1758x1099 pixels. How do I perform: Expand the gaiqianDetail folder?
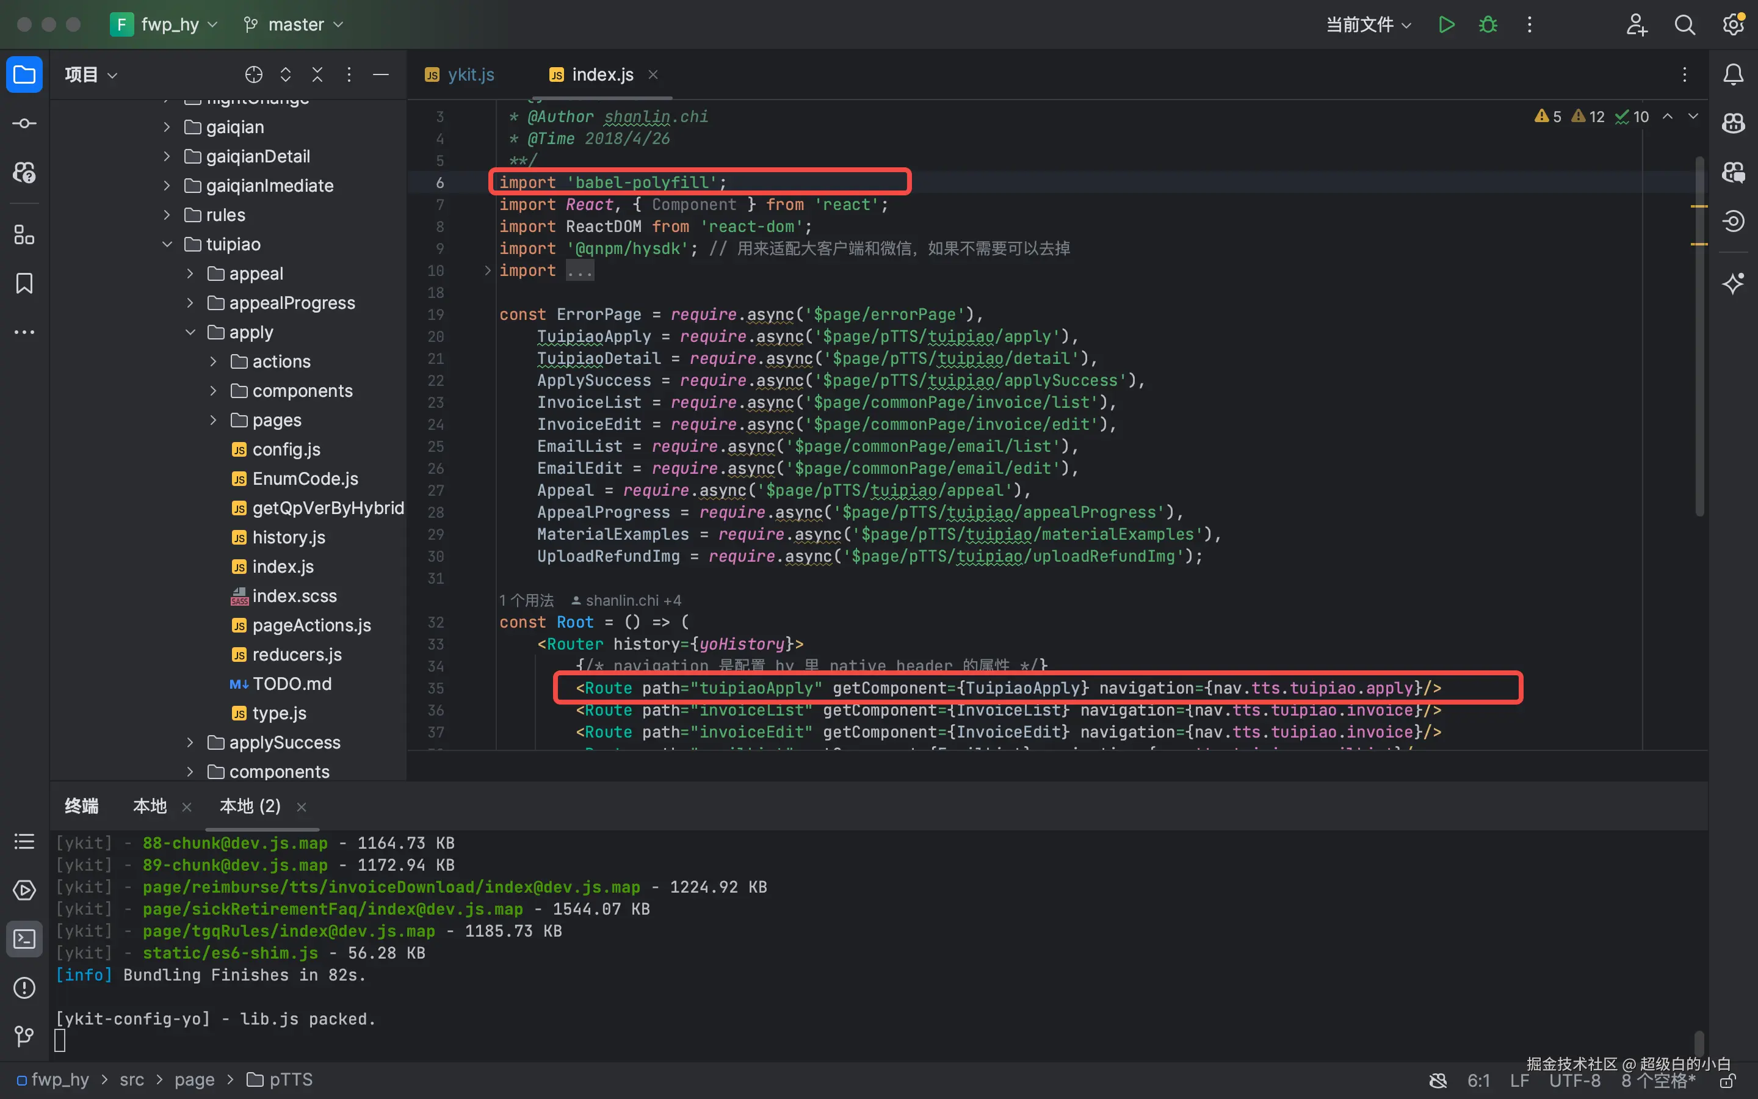pyautogui.click(x=167, y=156)
